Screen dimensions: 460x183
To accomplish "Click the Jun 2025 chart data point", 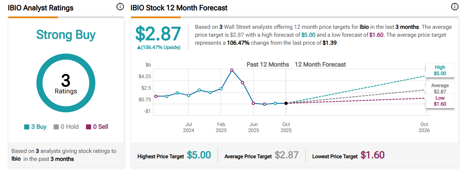I will (x=253, y=103).
